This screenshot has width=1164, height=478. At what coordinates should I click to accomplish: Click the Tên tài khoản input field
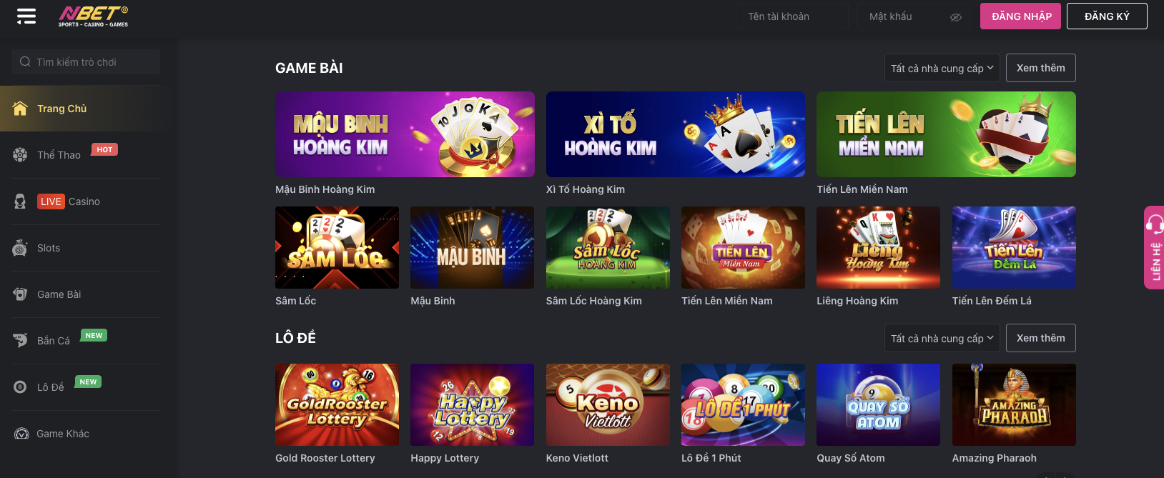pyautogui.click(x=791, y=16)
